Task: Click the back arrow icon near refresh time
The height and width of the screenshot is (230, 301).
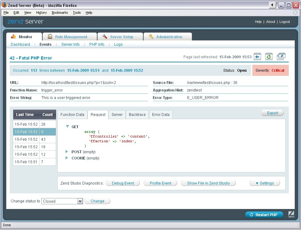Action: pos(257,57)
